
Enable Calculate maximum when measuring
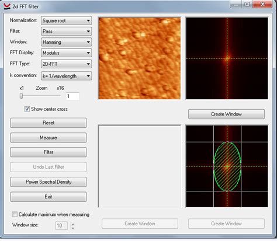[x=15, y=214]
